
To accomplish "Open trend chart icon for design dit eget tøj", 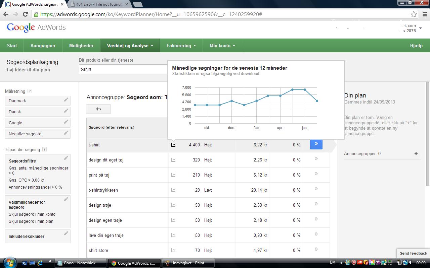I will pyautogui.click(x=173, y=160).
